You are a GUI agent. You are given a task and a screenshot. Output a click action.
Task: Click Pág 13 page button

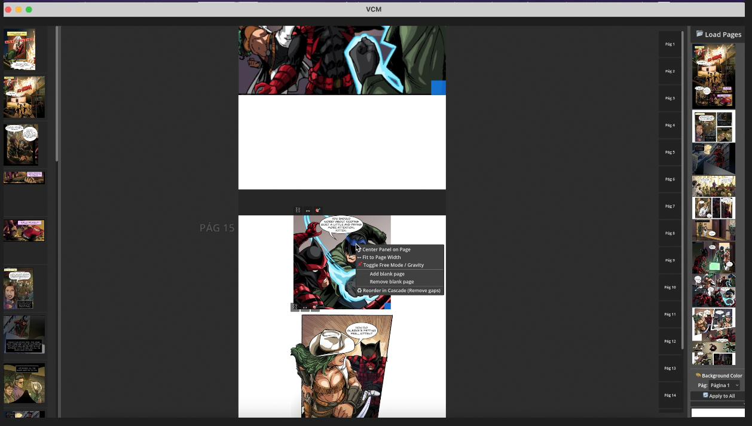[670, 368]
